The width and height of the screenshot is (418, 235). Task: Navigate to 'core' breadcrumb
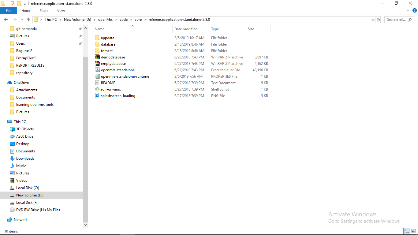click(x=138, y=20)
